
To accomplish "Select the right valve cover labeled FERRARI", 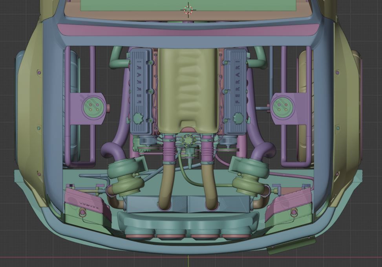I will (x=235, y=91).
